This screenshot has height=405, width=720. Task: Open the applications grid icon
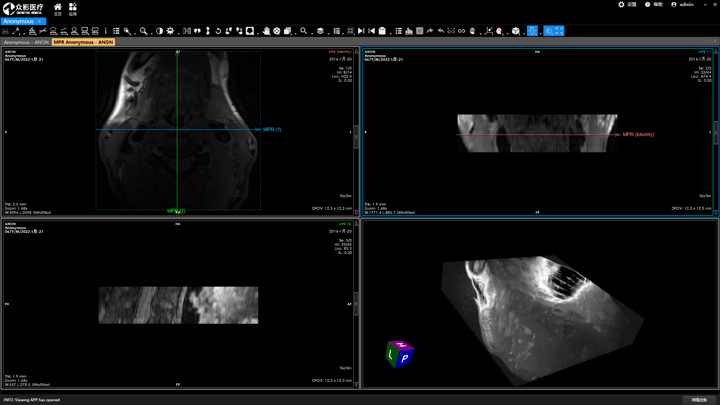click(73, 9)
